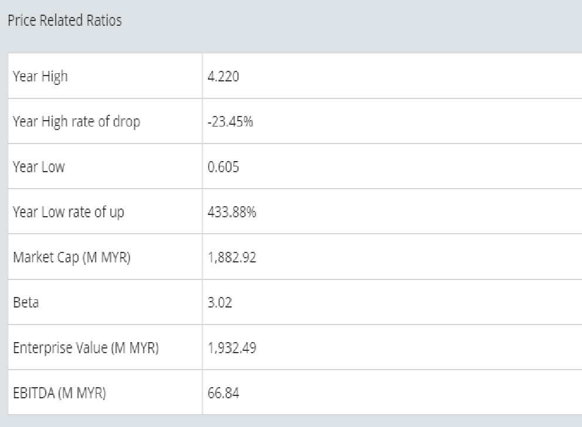Screen dimensions: 582x427
Task: Click the 0.605 Year Low value
Action: click(x=223, y=167)
